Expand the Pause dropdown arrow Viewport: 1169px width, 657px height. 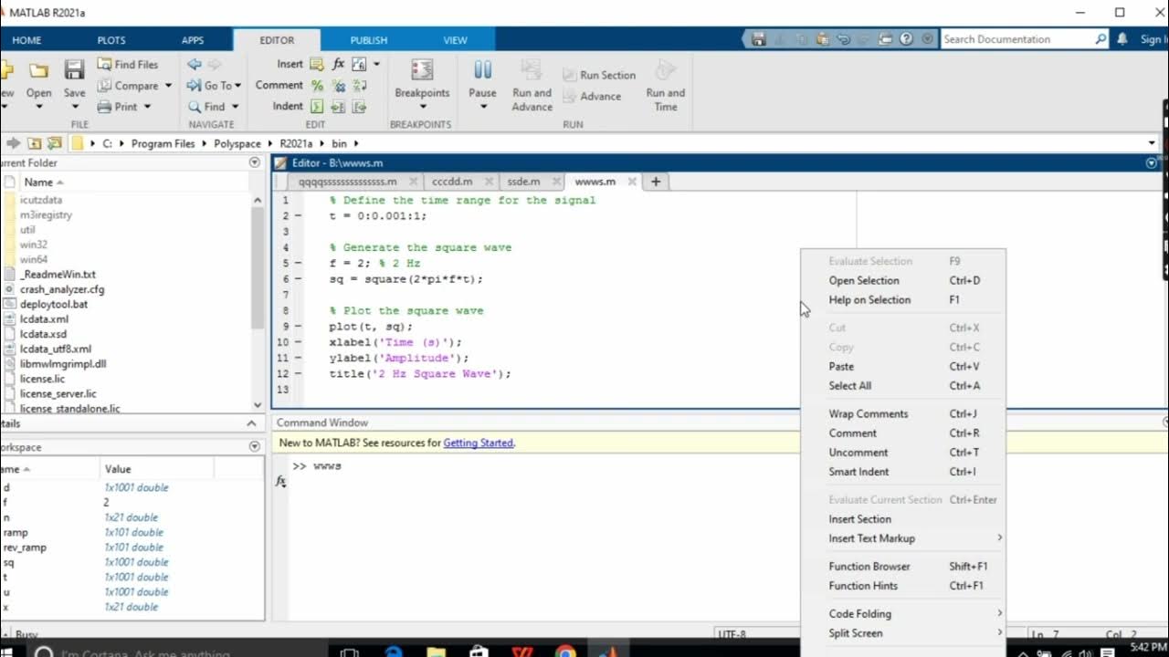[483, 107]
